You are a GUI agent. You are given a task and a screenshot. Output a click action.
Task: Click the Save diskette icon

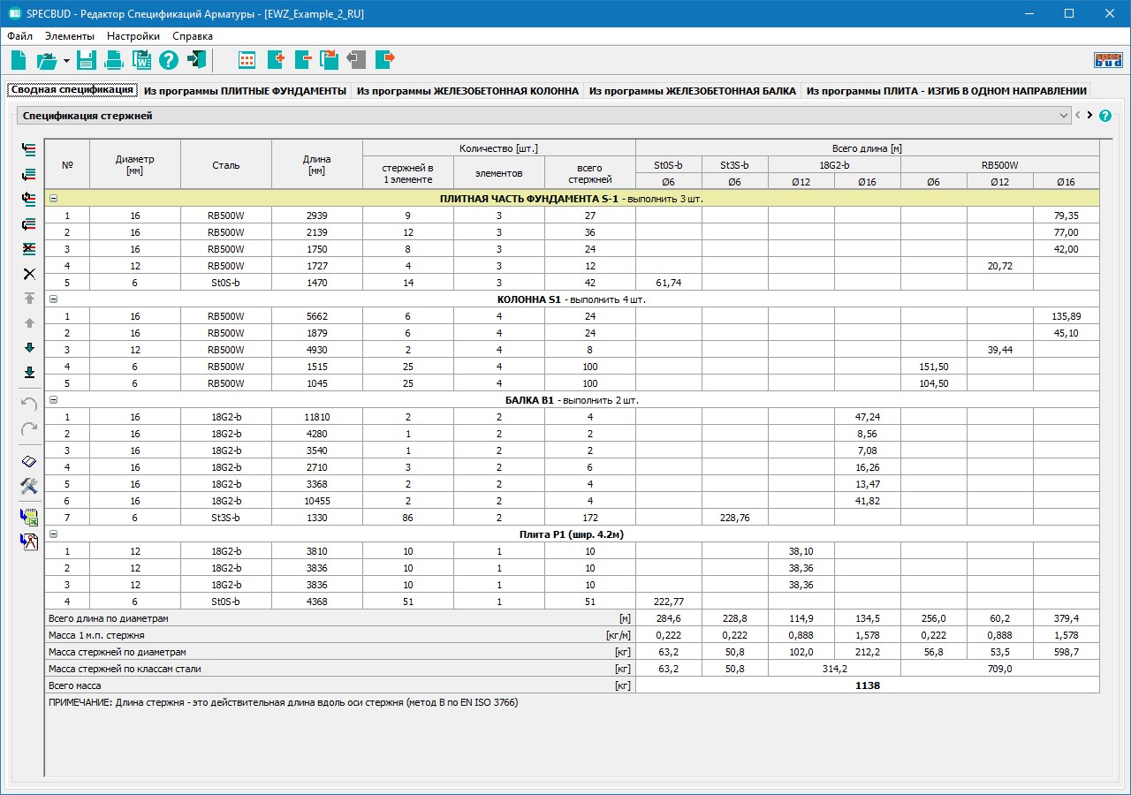click(86, 60)
